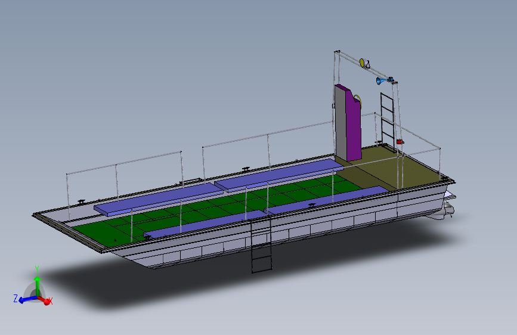The width and height of the screenshot is (517, 335).
Task: Select the propeller at the stern
Action: 448,210
